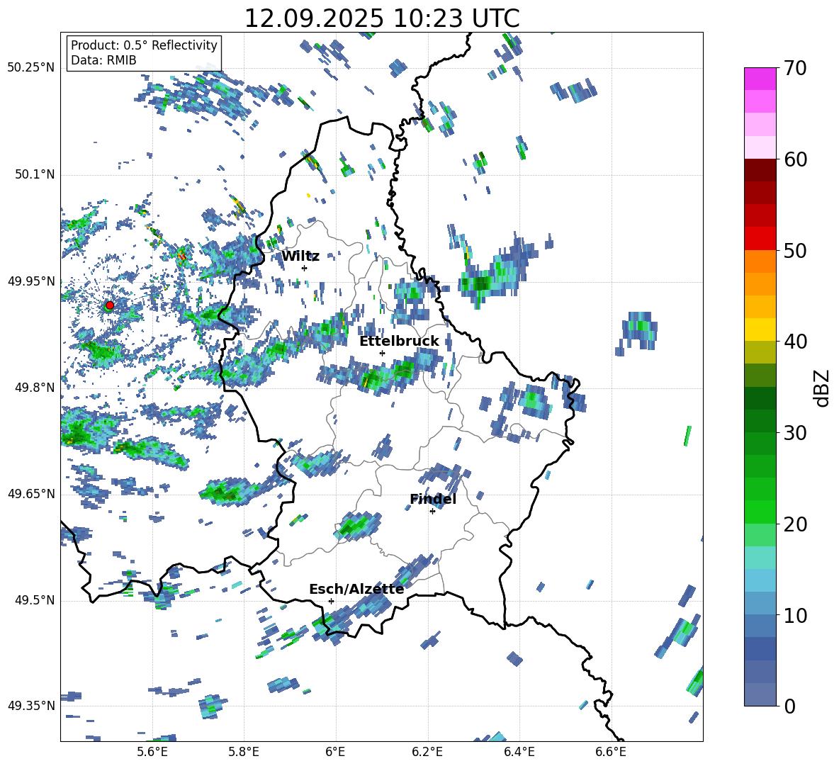Click the Esch/Alzette station cross marker

pos(331,601)
